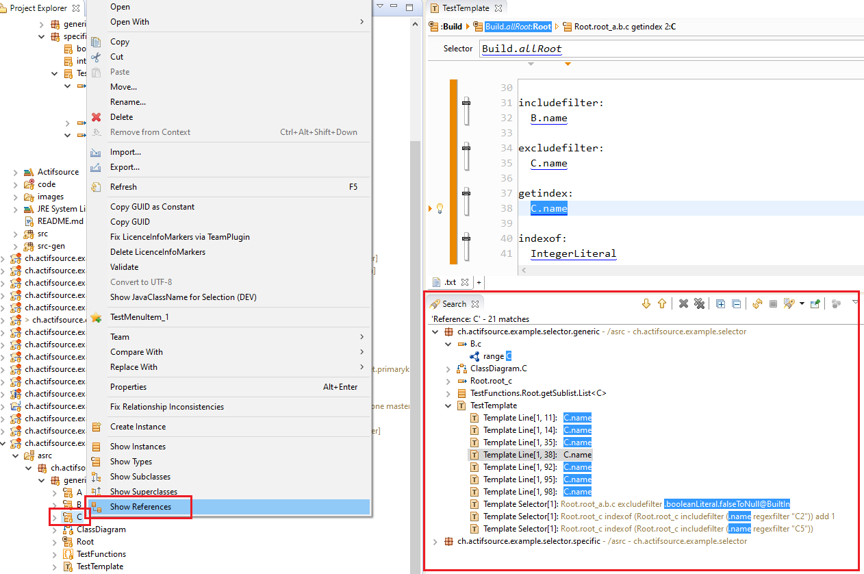The image size is (864, 574).
Task: Expand ClassDiagram.C search result
Action: point(448,369)
